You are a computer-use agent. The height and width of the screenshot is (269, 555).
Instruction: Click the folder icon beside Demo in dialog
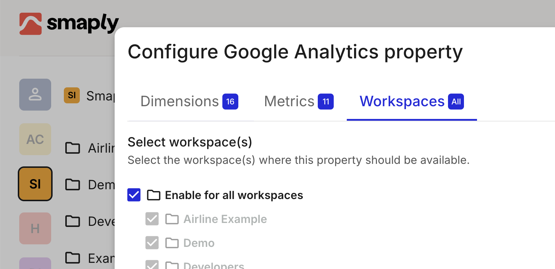172,243
